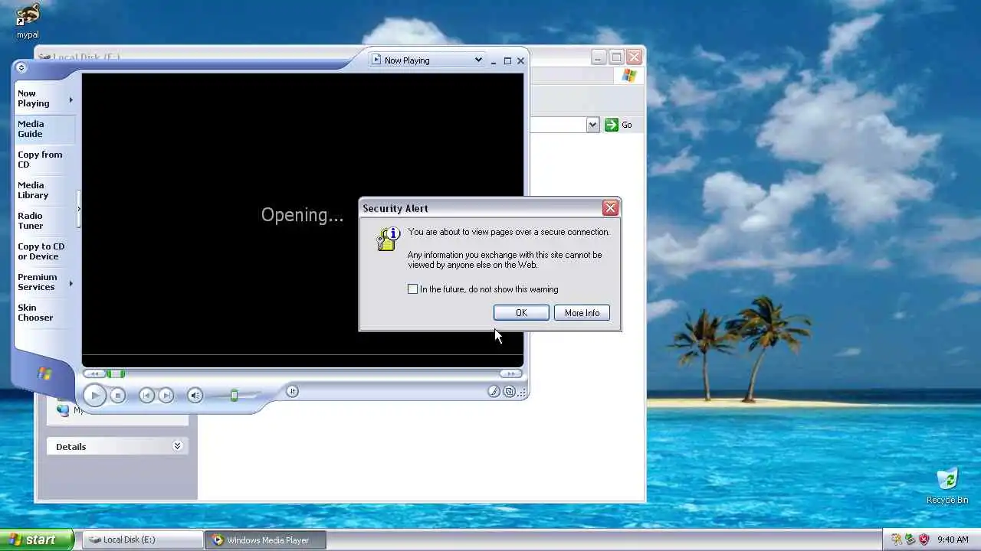Maximize the Windows Media Player window
The width and height of the screenshot is (981, 551).
(x=507, y=60)
